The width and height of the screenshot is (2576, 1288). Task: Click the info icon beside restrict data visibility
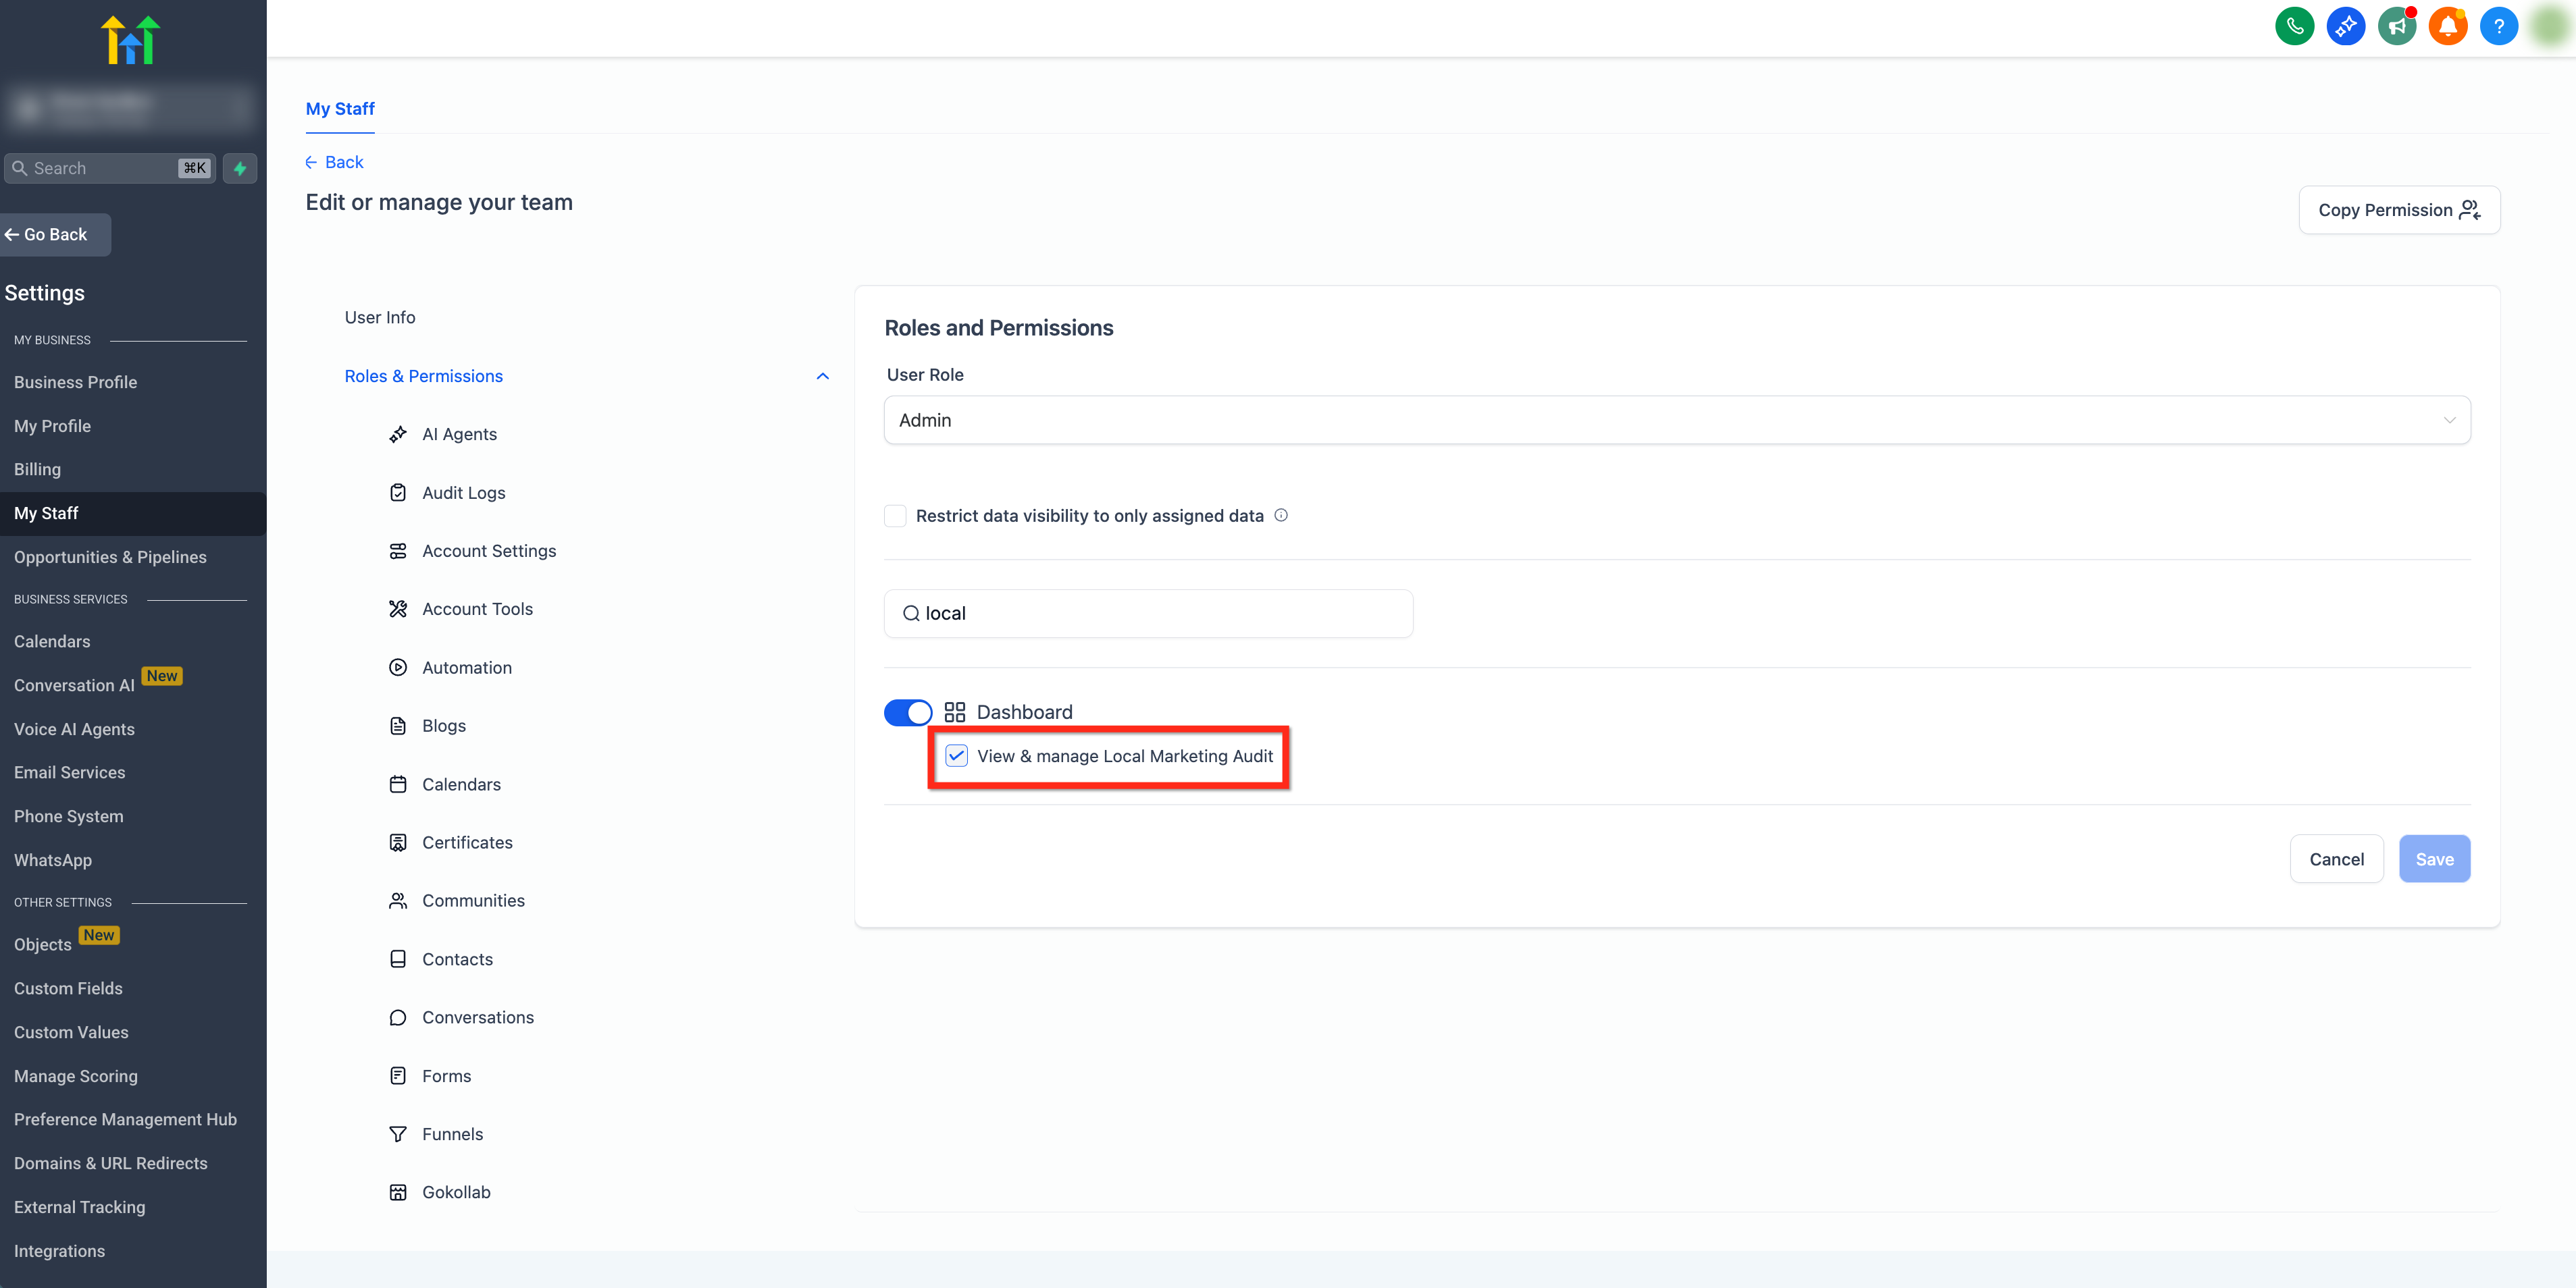pyautogui.click(x=1281, y=514)
